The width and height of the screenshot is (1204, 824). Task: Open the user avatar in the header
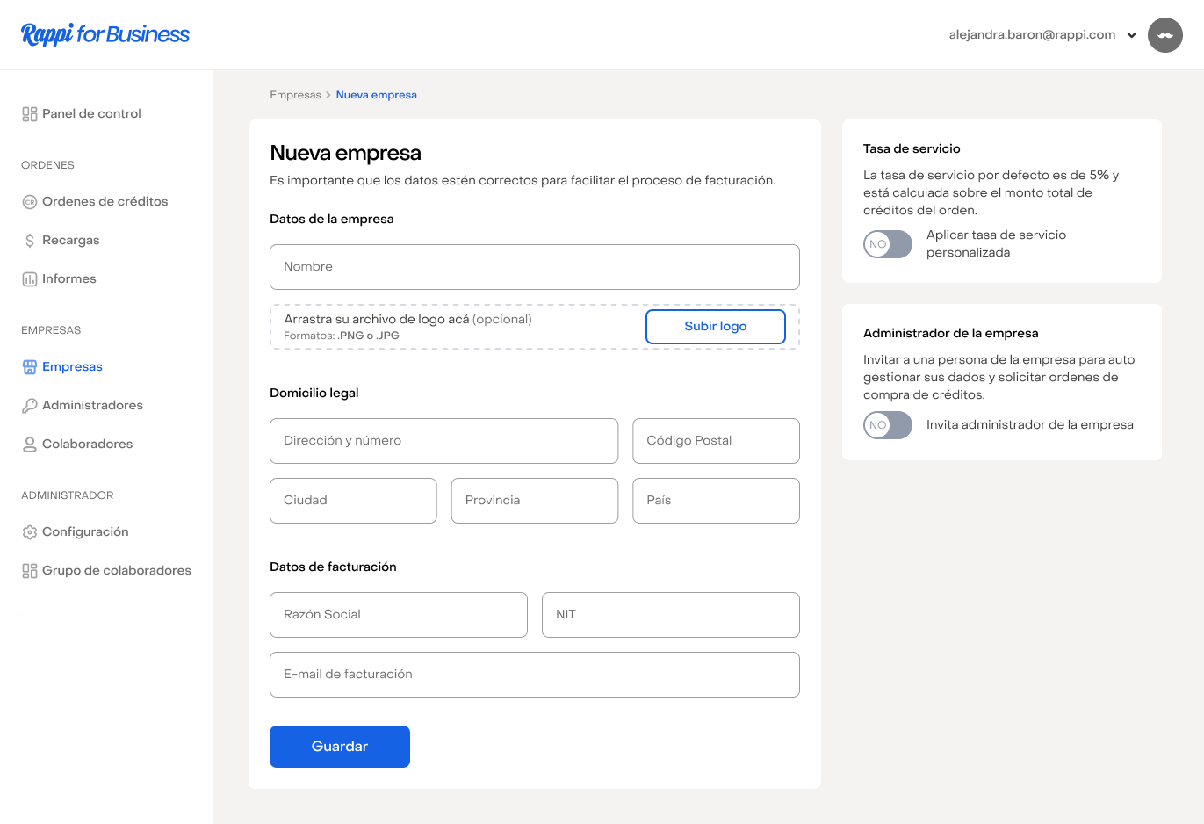tap(1164, 35)
